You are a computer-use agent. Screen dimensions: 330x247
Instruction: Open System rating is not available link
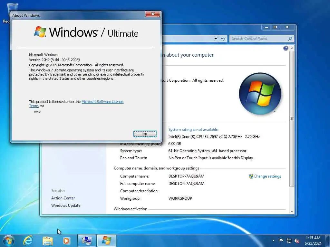coord(193,130)
